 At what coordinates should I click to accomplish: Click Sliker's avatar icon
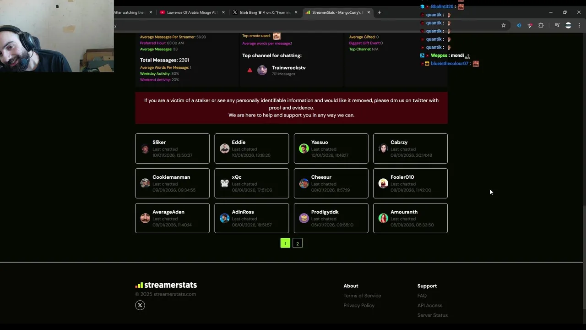tap(145, 148)
